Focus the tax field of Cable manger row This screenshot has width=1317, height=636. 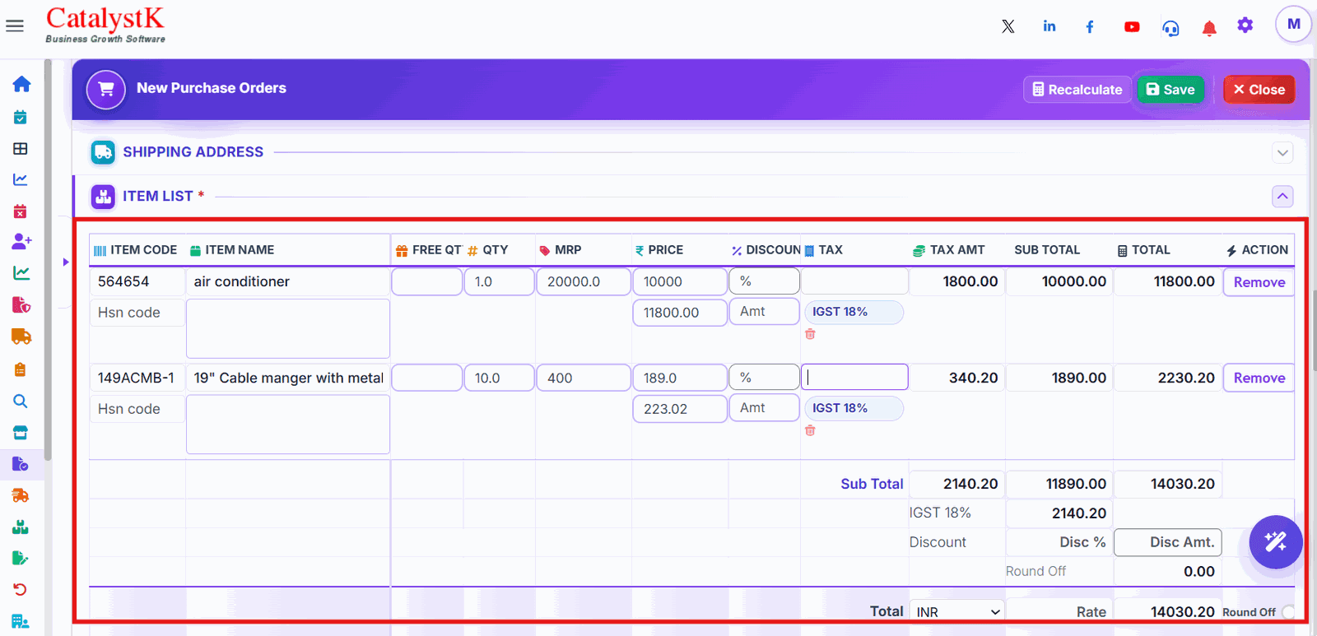(x=854, y=377)
